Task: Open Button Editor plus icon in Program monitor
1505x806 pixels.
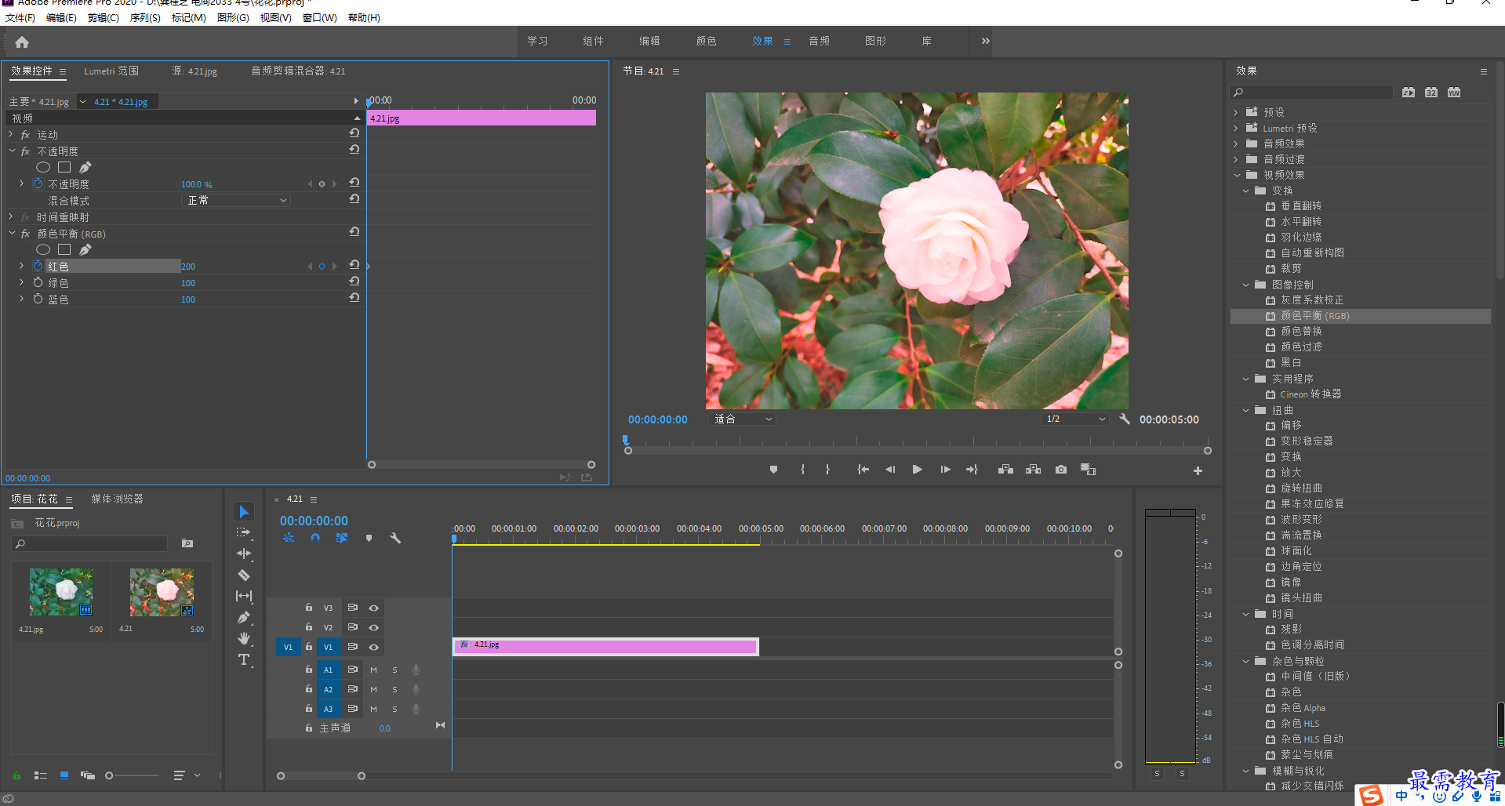Action: pyautogui.click(x=1198, y=471)
